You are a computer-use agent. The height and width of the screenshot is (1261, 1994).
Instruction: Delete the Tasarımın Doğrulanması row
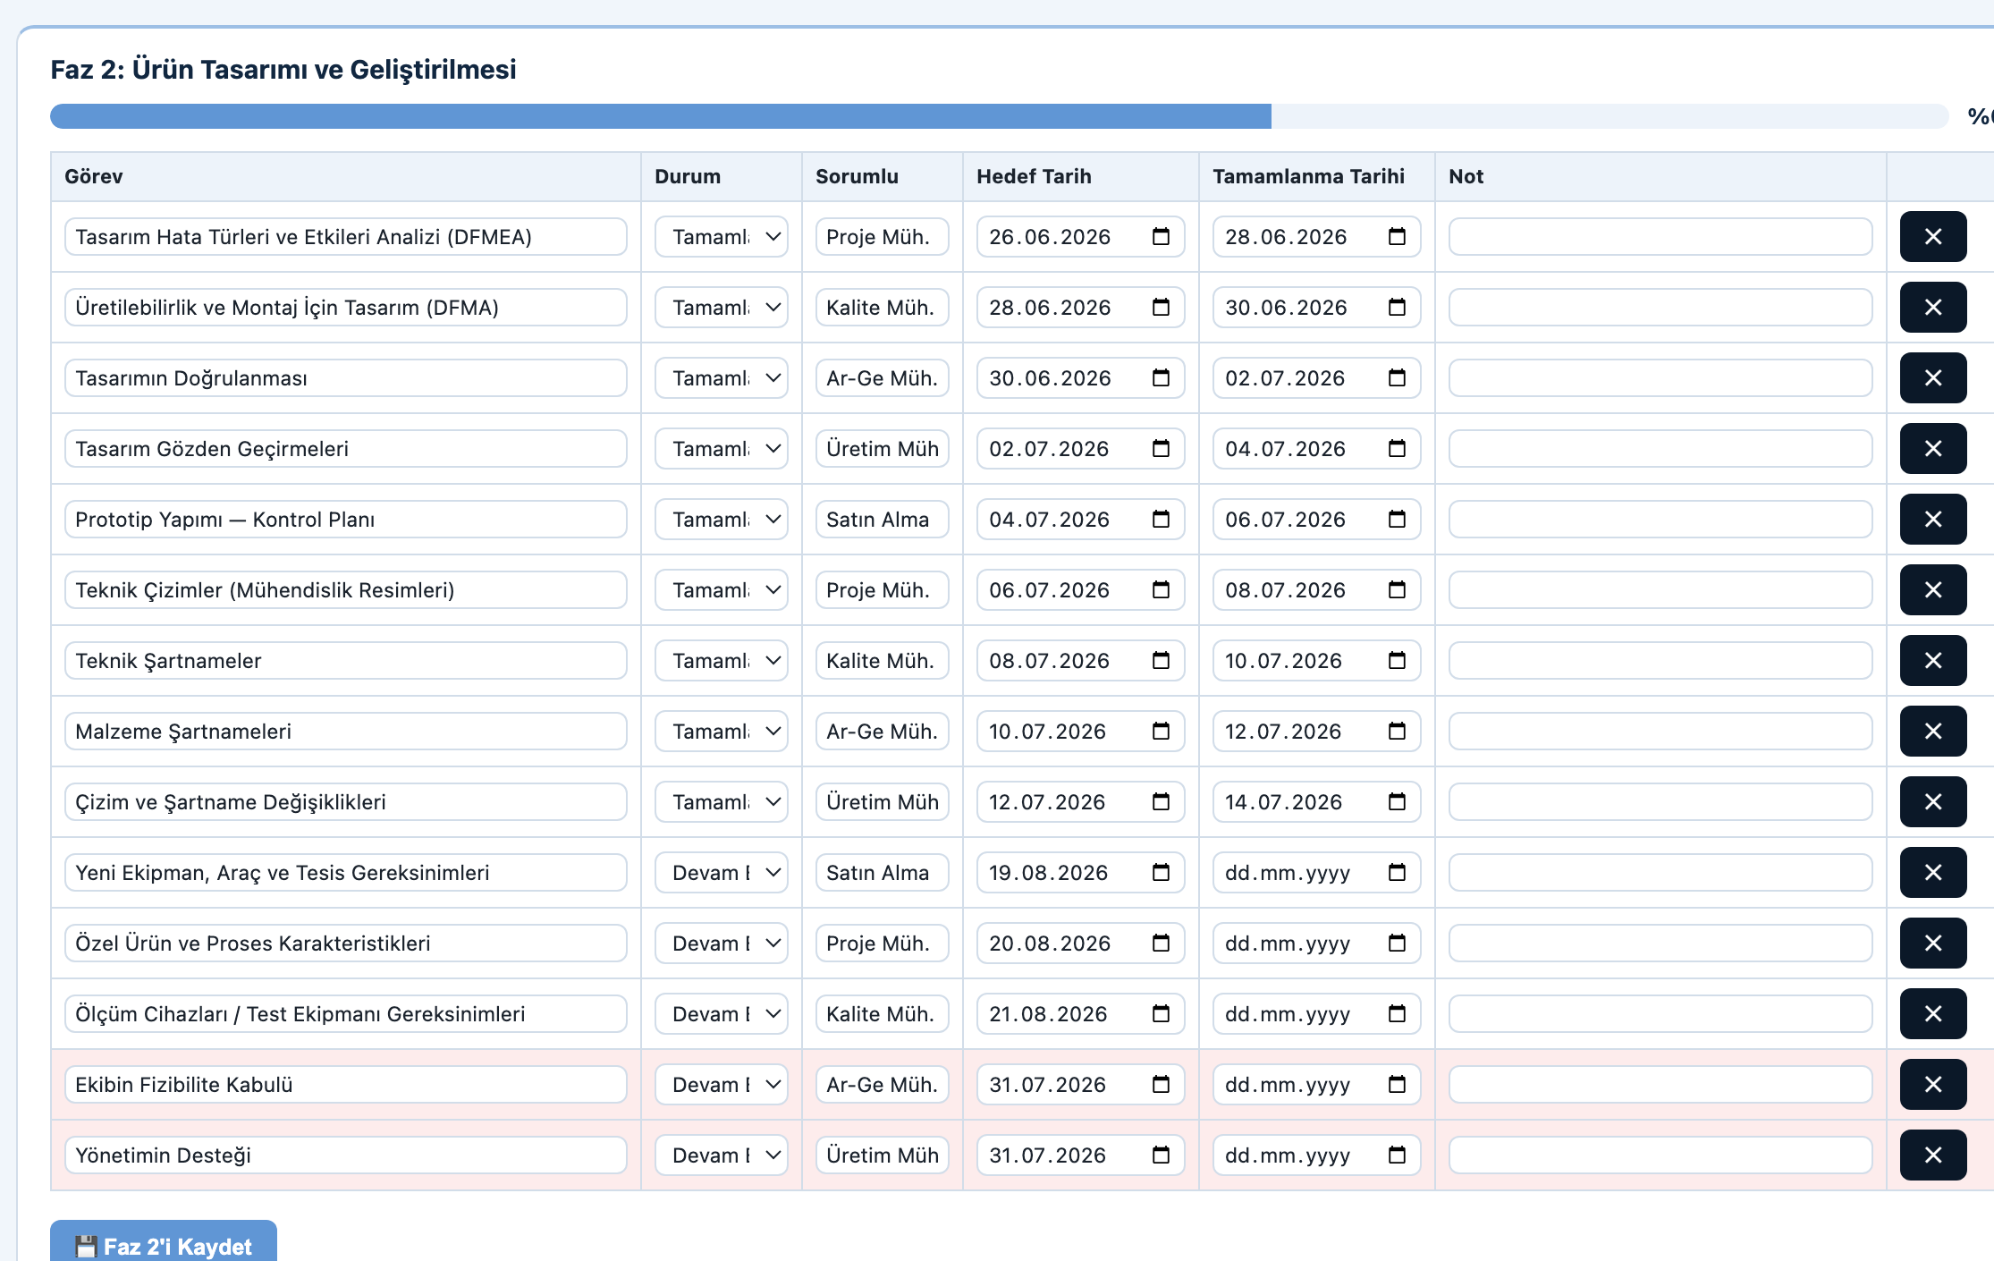pos(1933,378)
